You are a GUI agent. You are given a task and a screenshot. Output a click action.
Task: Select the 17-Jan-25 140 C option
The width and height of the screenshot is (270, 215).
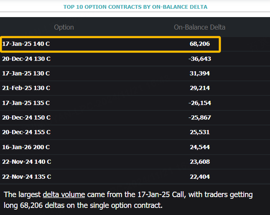tap(26, 44)
